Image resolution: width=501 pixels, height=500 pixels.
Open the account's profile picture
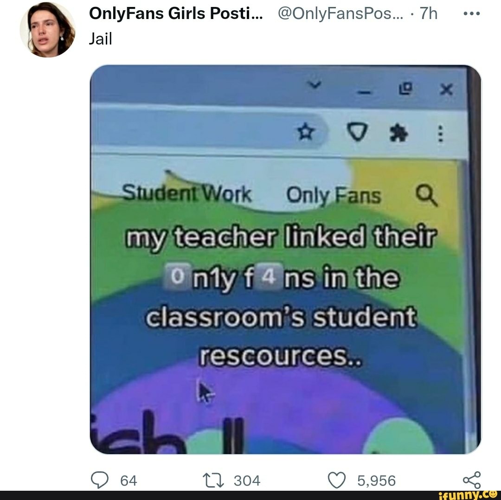click(48, 30)
